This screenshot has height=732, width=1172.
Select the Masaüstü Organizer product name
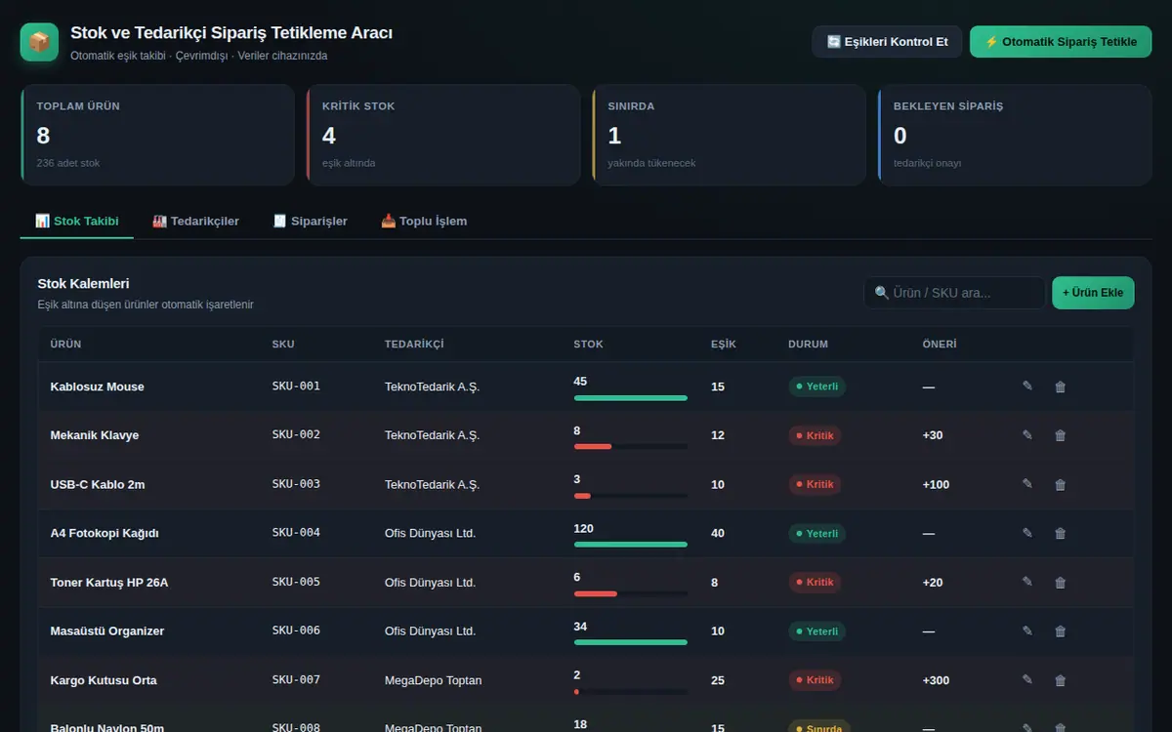pyautogui.click(x=107, y=631)
